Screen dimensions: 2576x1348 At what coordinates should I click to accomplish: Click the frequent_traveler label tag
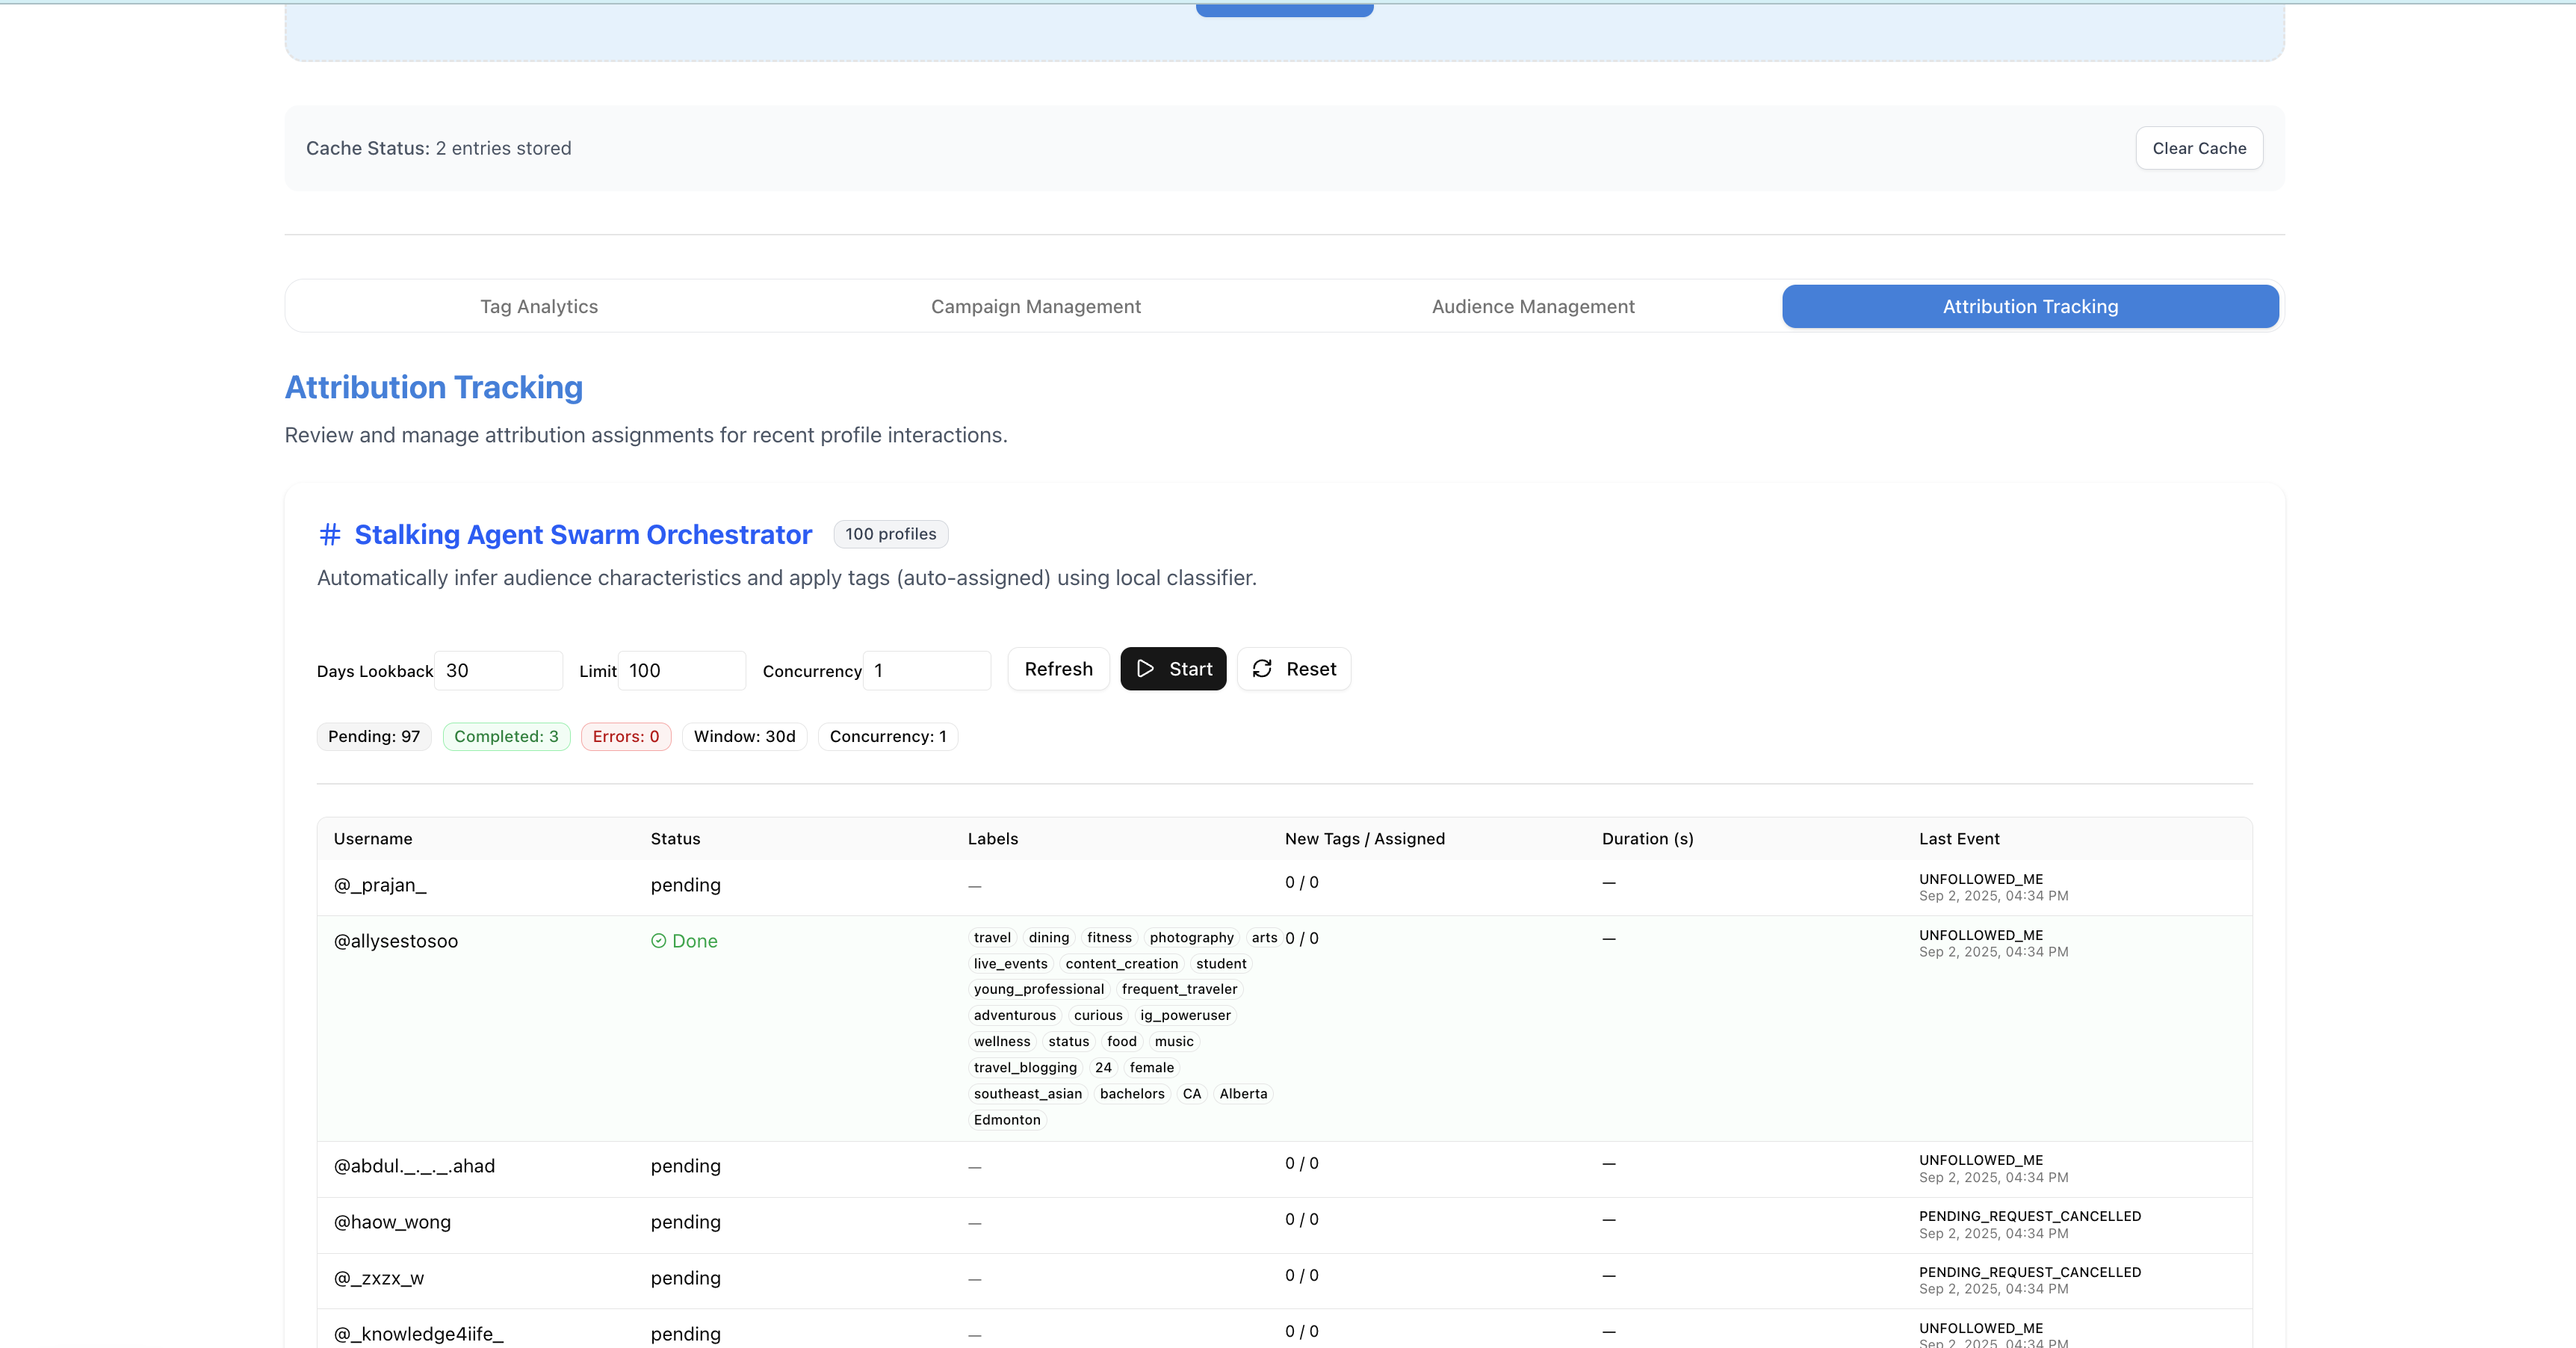tap(1179, 989)
